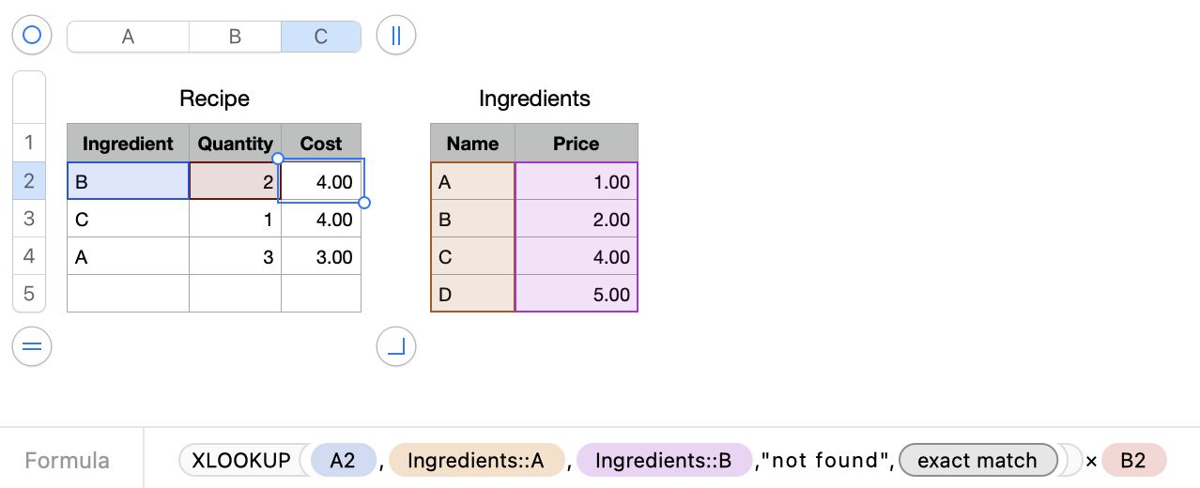Click the add column handle

(395, 36)
